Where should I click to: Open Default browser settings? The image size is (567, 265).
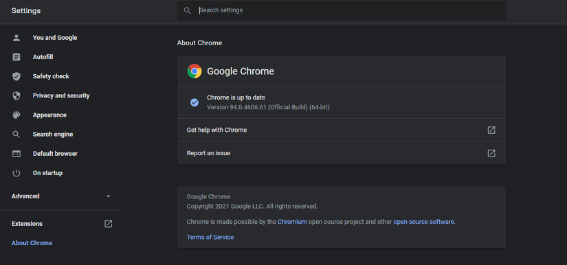55,154
